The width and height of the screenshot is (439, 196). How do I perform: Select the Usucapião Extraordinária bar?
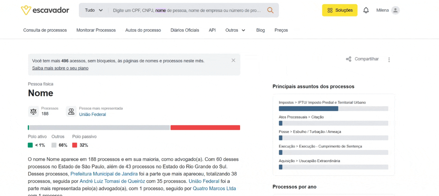(333, 167)
